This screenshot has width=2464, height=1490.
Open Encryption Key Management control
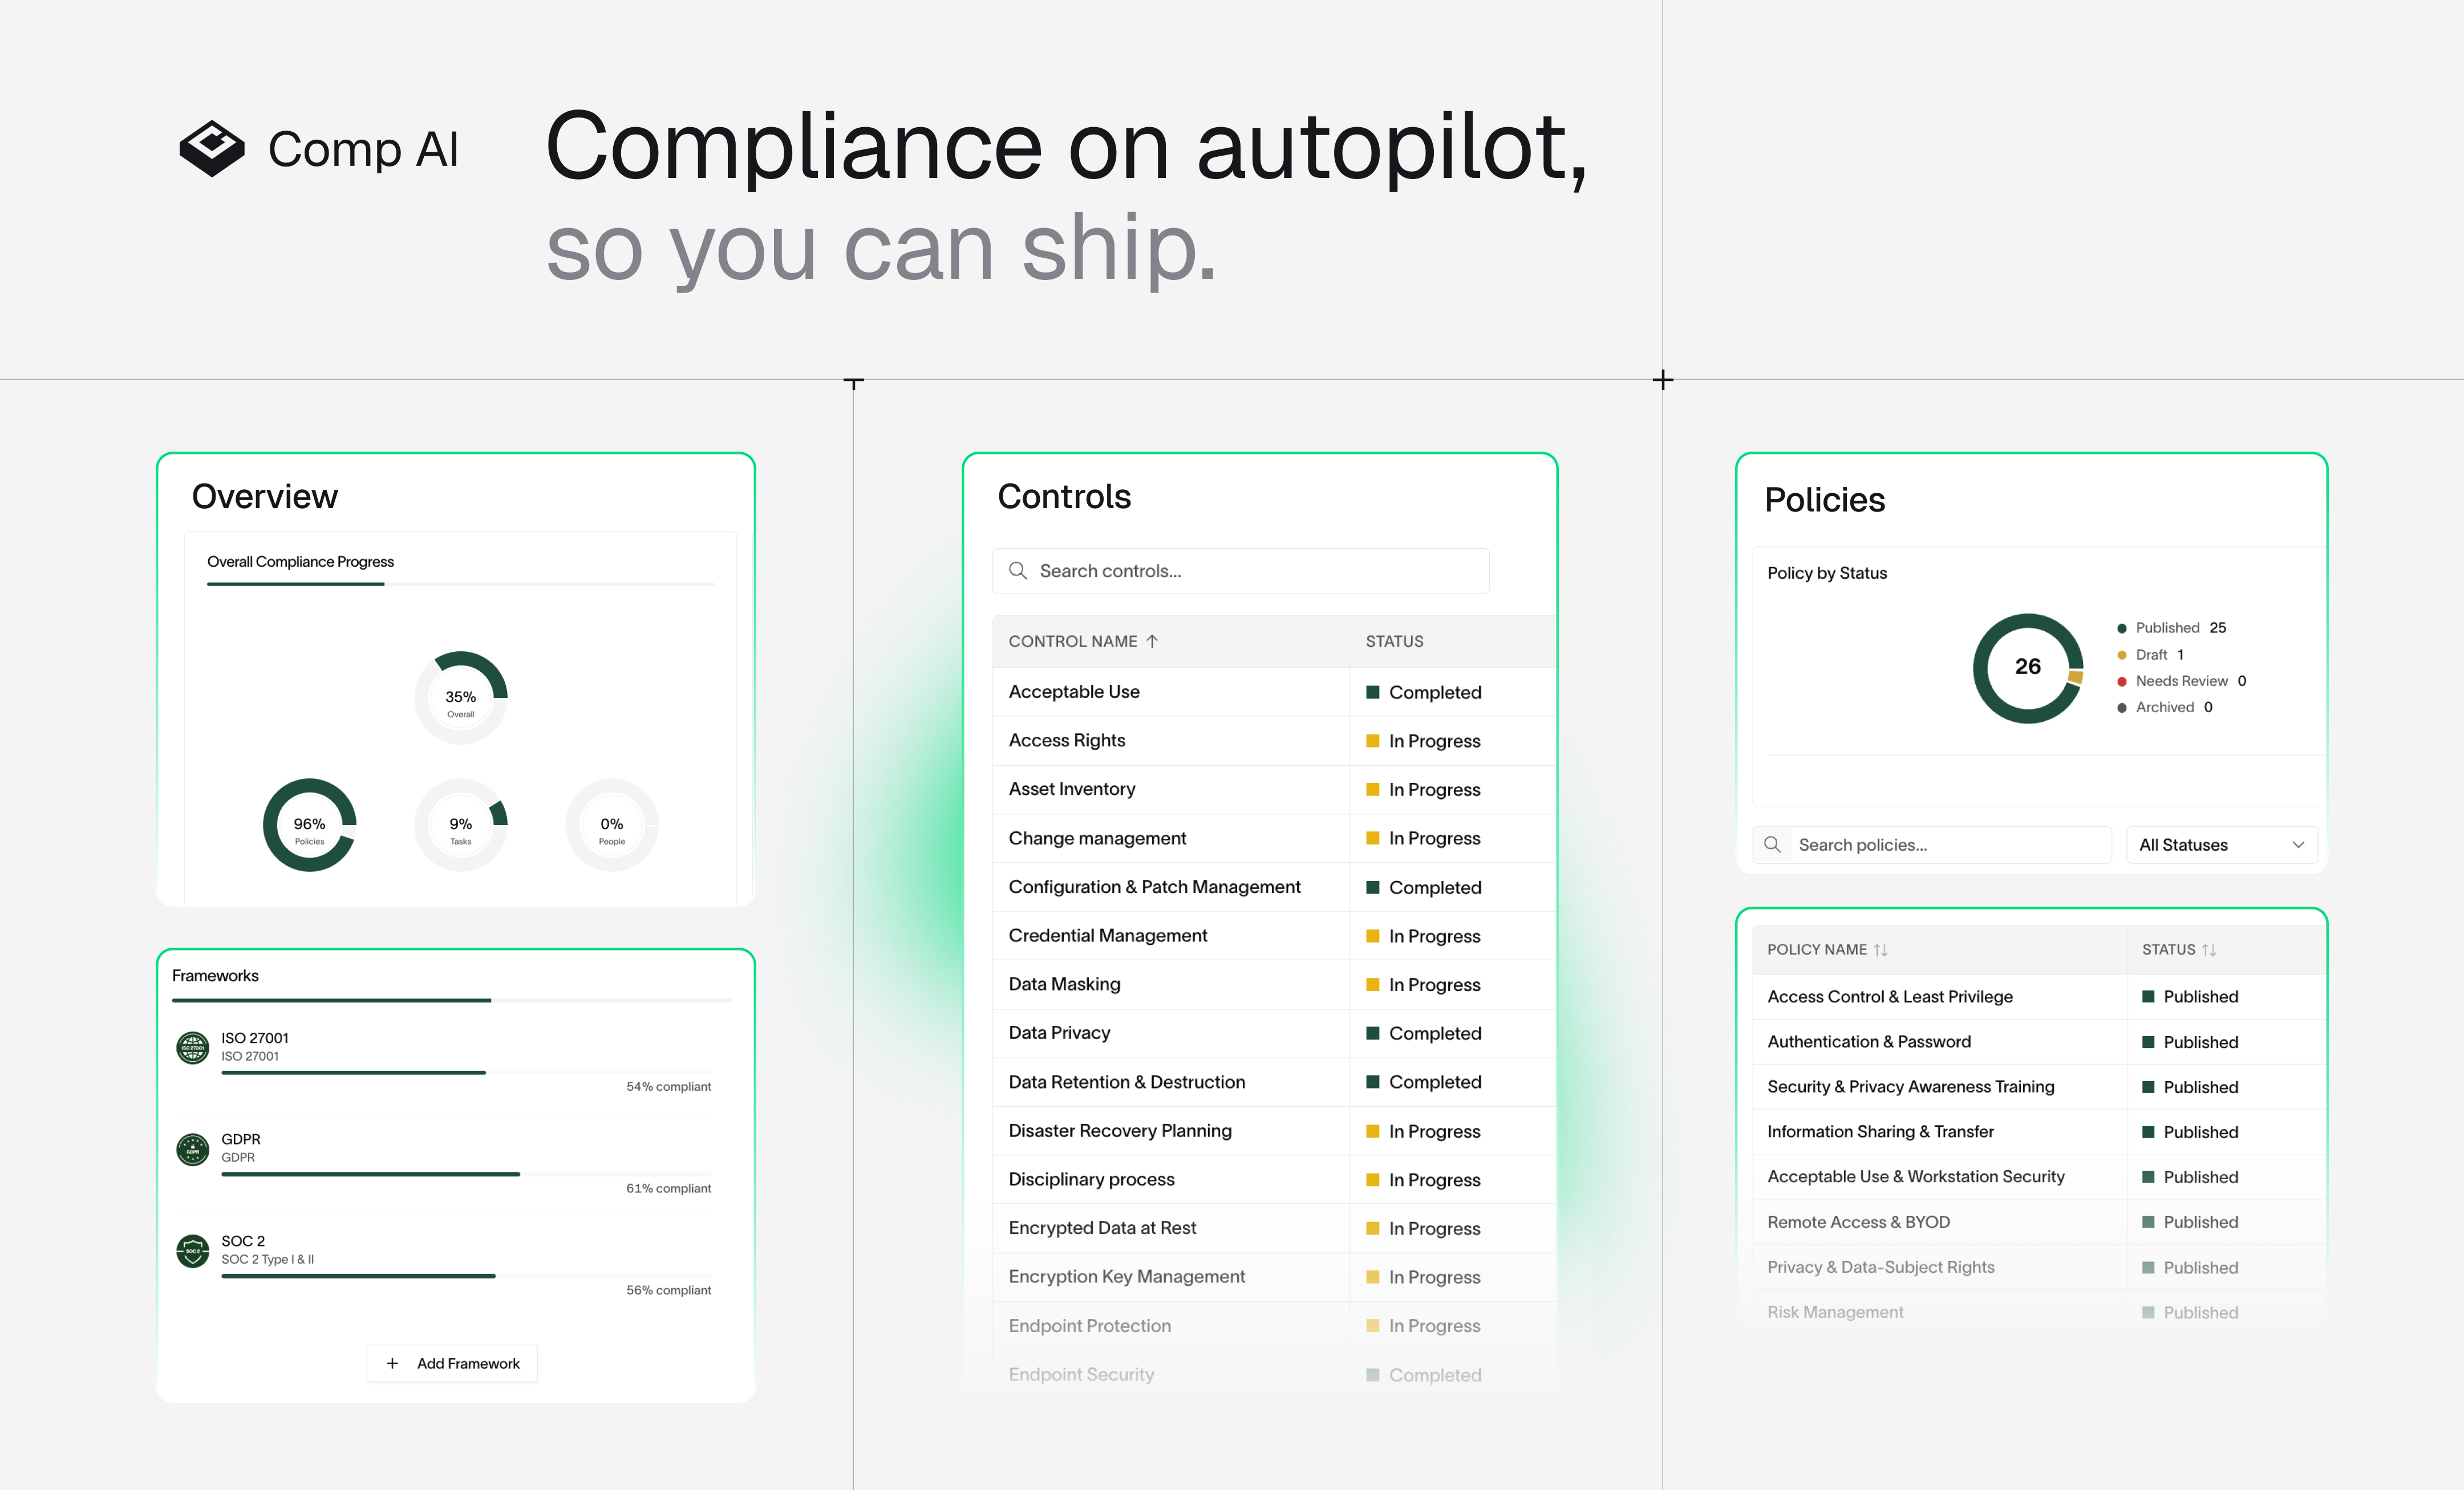(x=1127, y=1276)
